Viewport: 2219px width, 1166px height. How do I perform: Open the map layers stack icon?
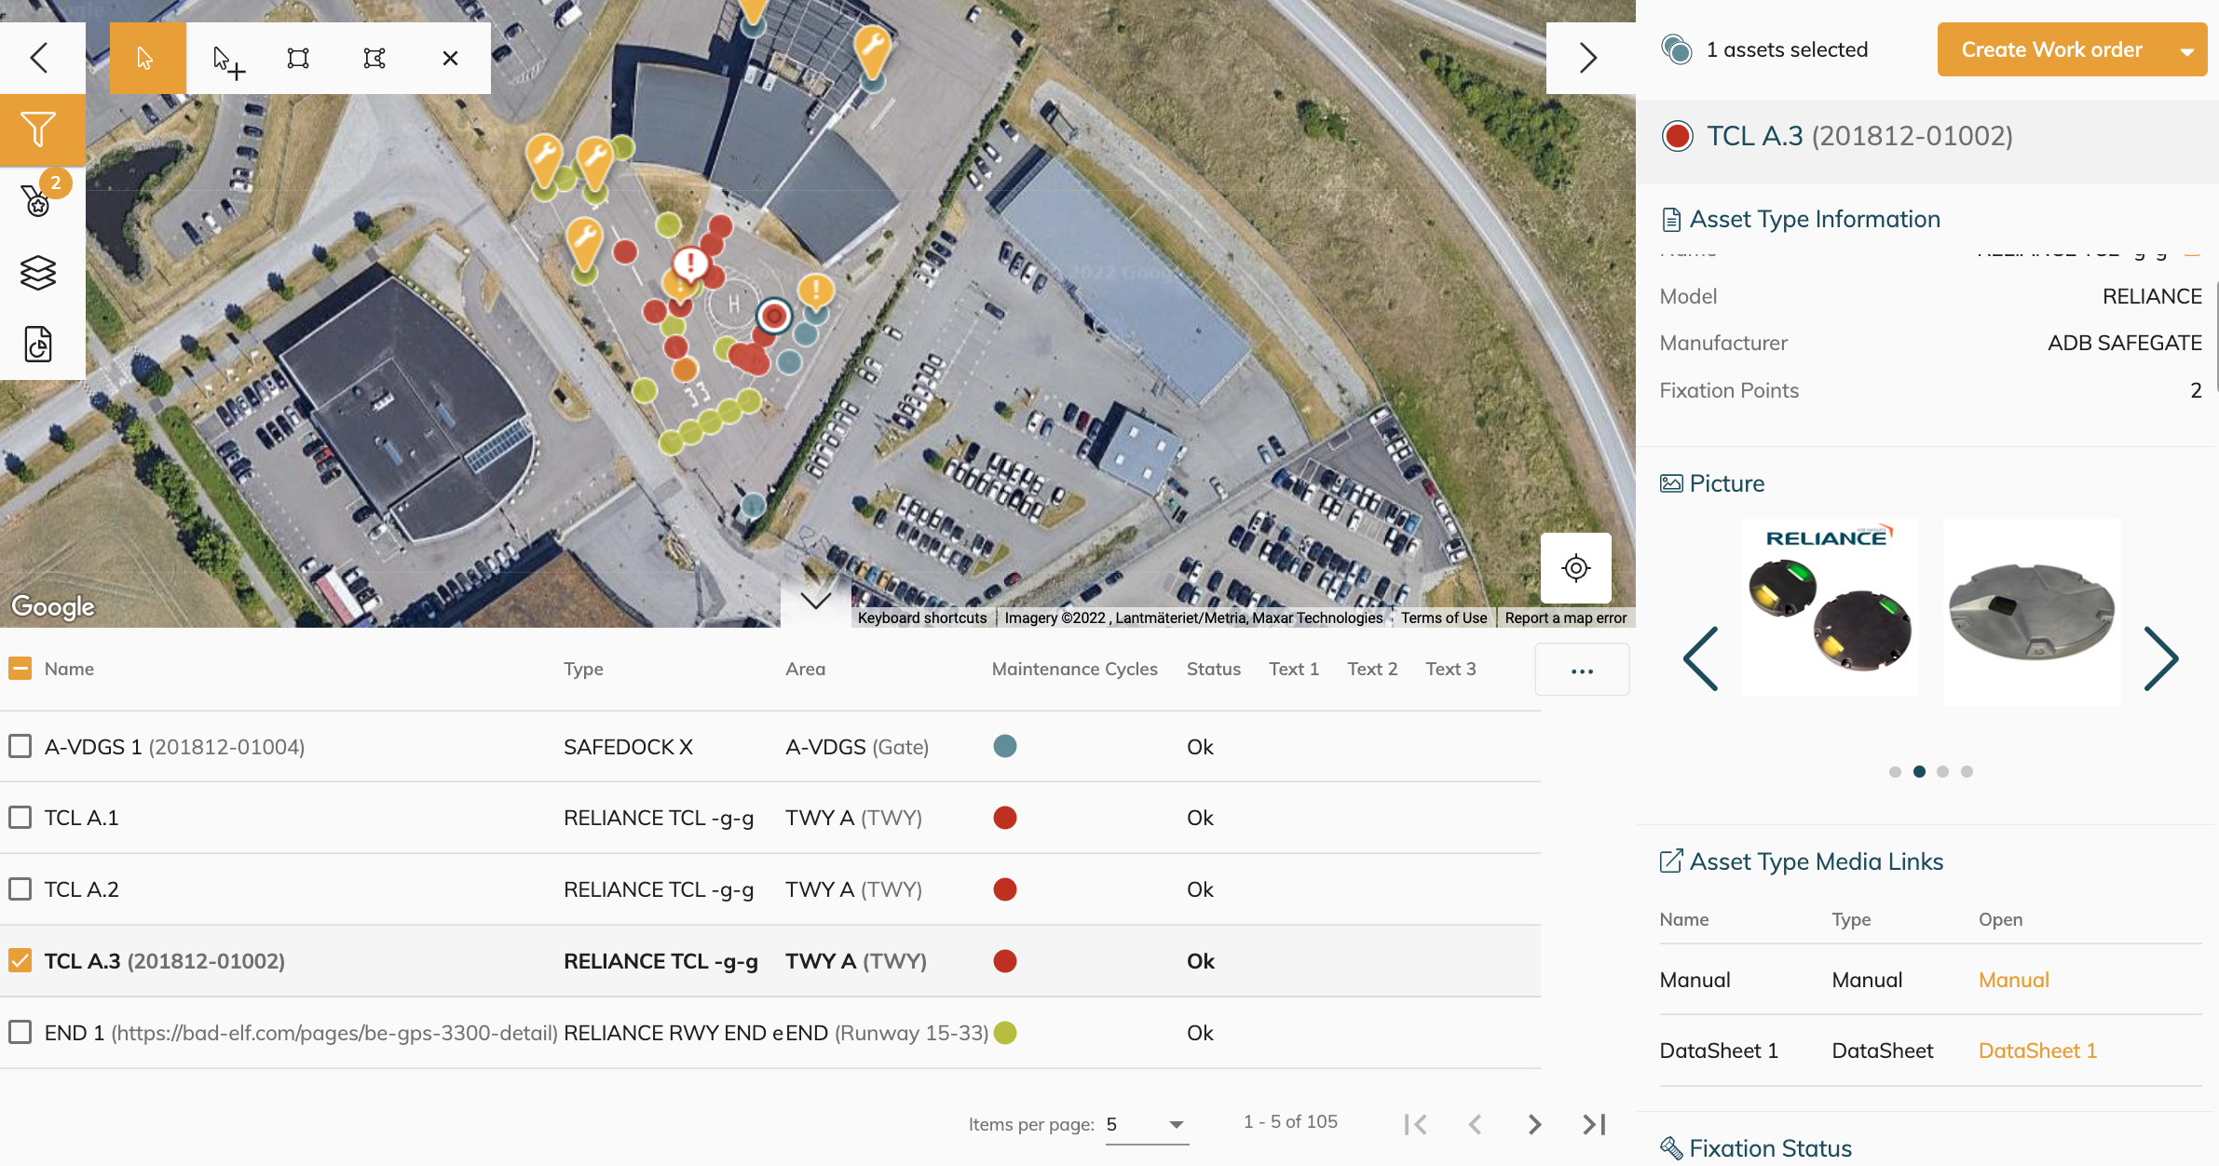[38, 273]
